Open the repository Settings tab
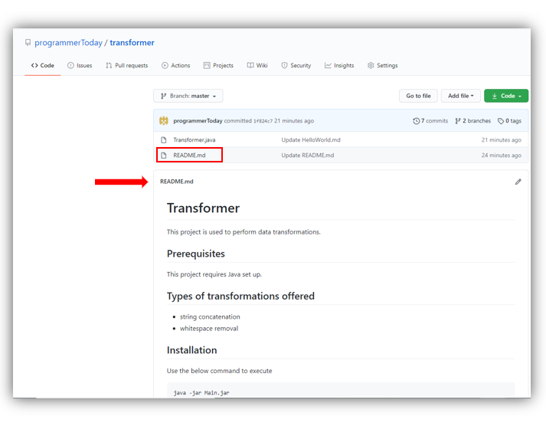The width and height of the screenshot is (546, 426). coord(382,65)
